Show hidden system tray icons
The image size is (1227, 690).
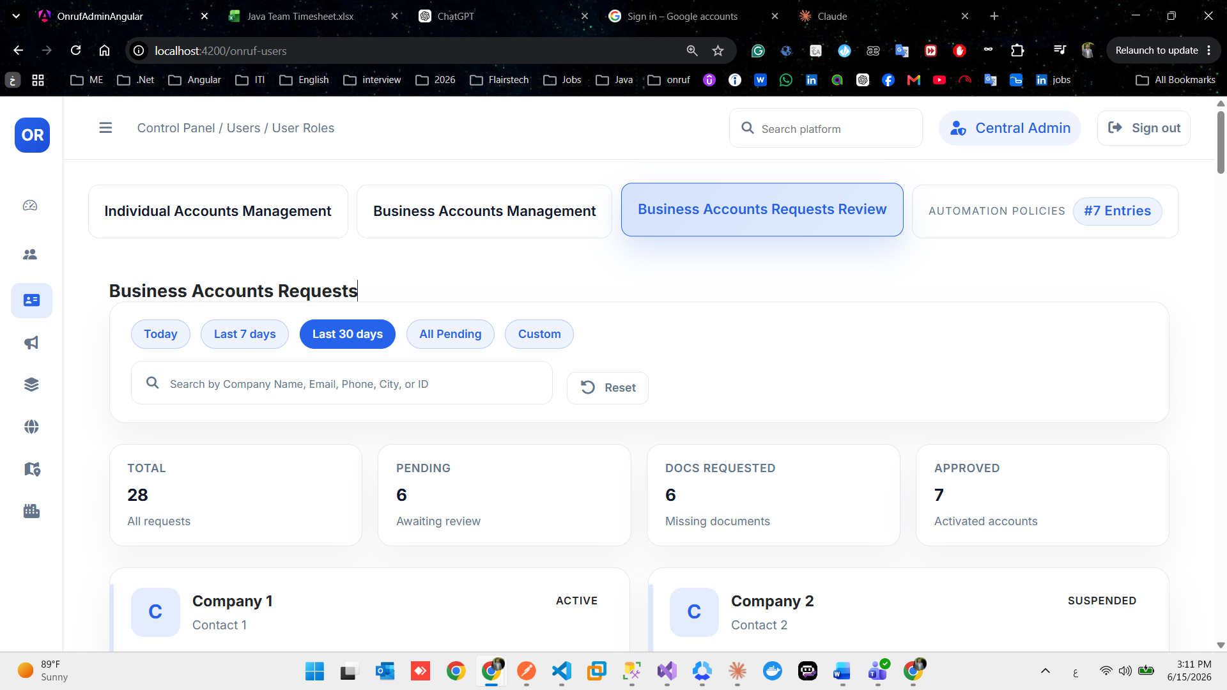[x=1046, y=671]
